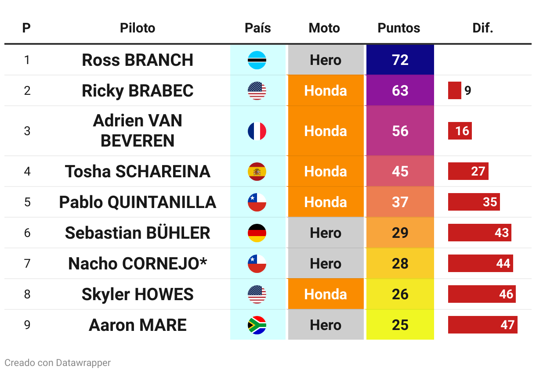Viewport: 536px width, 373px height.
Task: Click Spain flag next to Tosha Schareina
Action: click(257, 171)
